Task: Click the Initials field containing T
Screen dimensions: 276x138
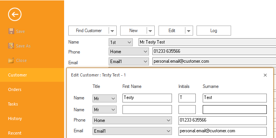Action: [187, 98]
